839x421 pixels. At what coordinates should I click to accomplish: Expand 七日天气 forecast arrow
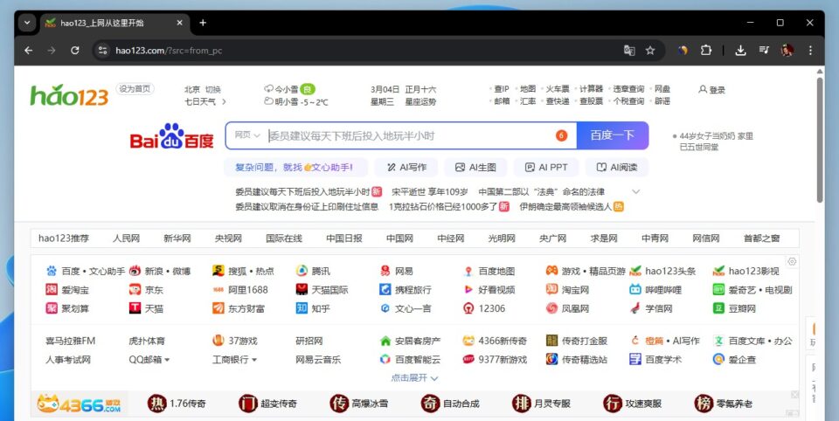pos(224,101)
